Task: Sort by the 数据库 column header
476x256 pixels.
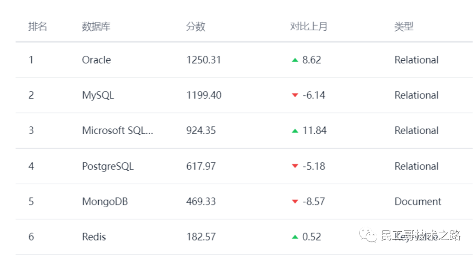Action: pos(96,26)
